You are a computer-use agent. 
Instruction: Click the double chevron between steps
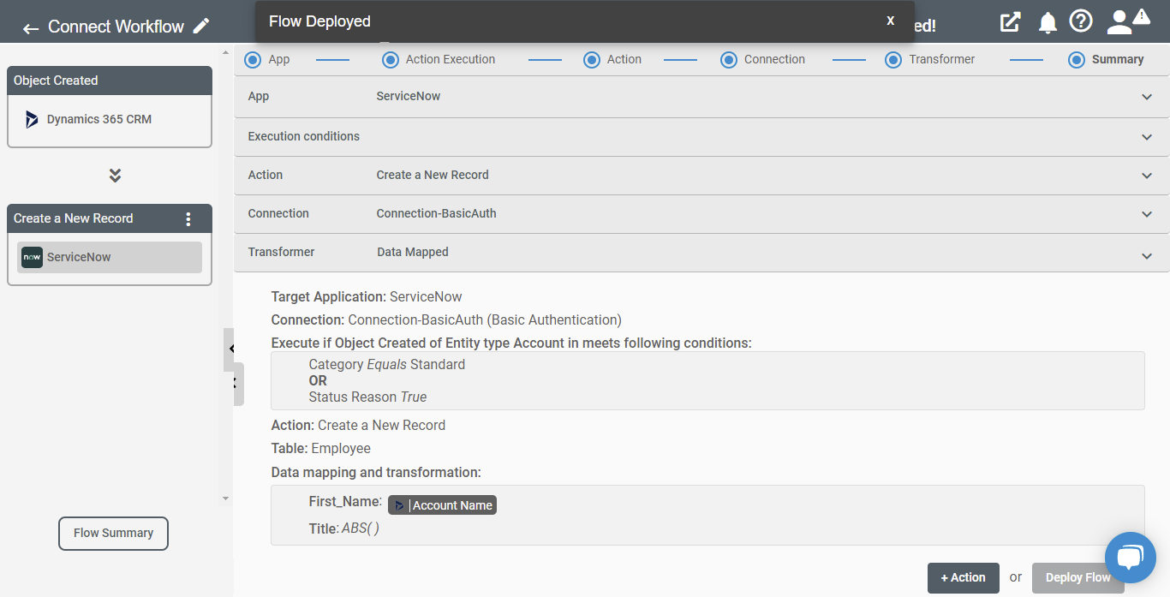(x=115, y=175)
